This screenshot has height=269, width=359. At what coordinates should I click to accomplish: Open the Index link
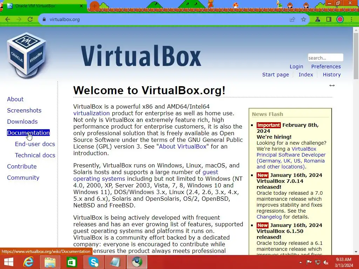tap(306, 75)
